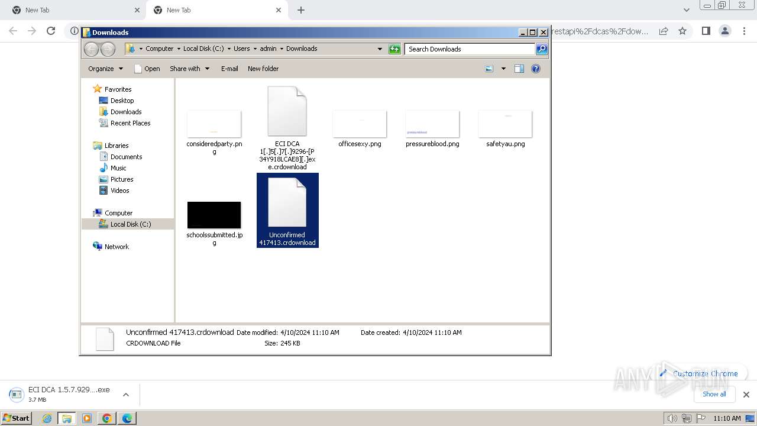Click the Forward arrow in Explorer

pos(108,49)
